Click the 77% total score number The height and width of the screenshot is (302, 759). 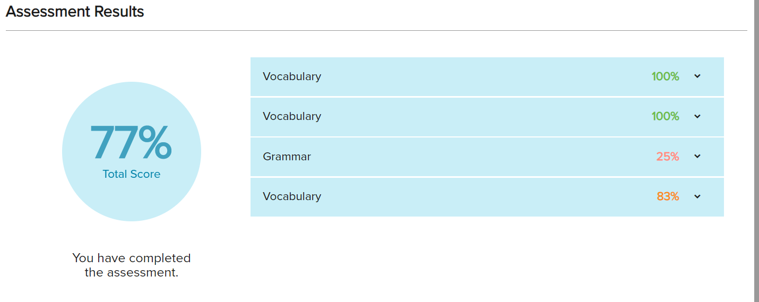point(131,142)
